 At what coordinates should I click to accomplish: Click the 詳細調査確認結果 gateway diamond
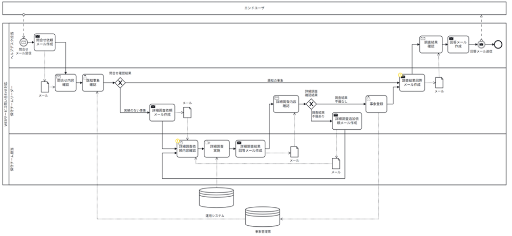(x=311, y=104)
